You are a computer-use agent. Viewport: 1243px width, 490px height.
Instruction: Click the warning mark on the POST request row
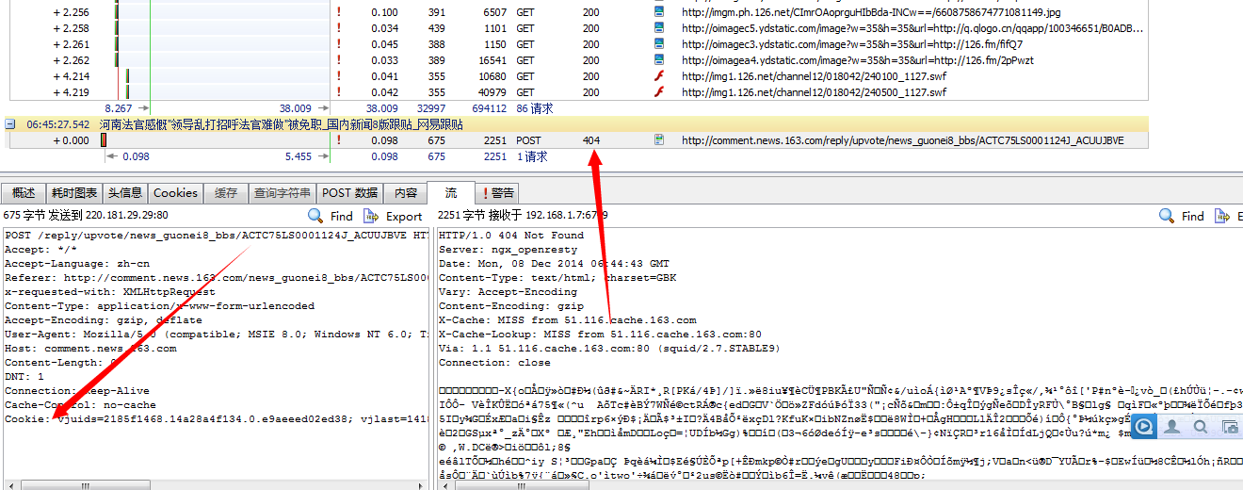click(x=338, y=140)
